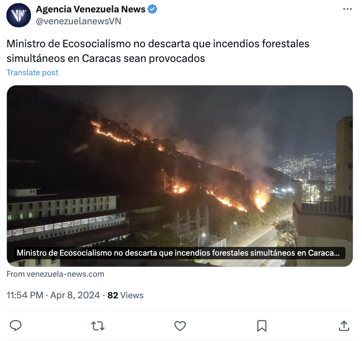The height and width of the screenshot is (341, 362).
Task: Click the @venezuelanewsVN handle
Action: [x=79, y=21]
